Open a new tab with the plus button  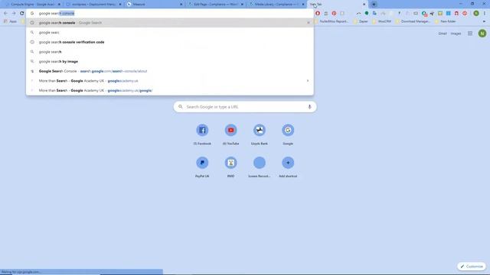(374, 5)
